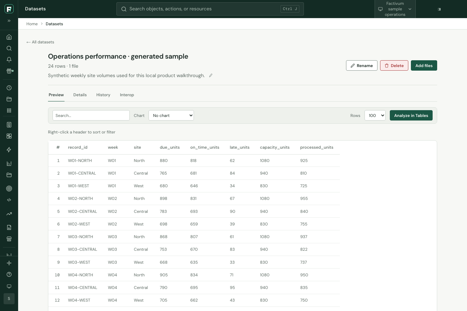The image size is (467, 311).
Task: Open the code brackets icon
Action: pos(9,200)
